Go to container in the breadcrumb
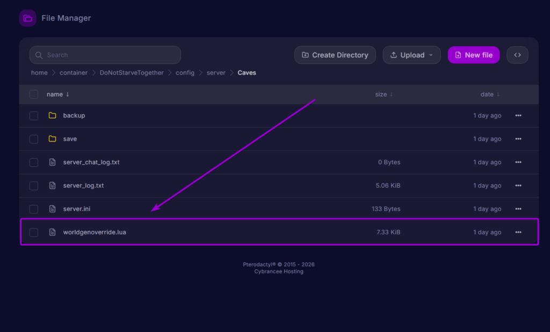550x332 pixels. click(74, 73)
